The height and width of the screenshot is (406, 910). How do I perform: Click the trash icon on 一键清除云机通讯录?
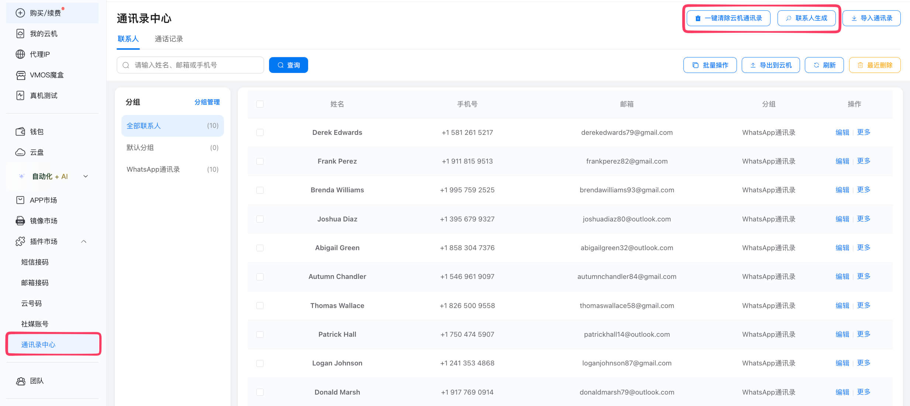pos(698,18)
